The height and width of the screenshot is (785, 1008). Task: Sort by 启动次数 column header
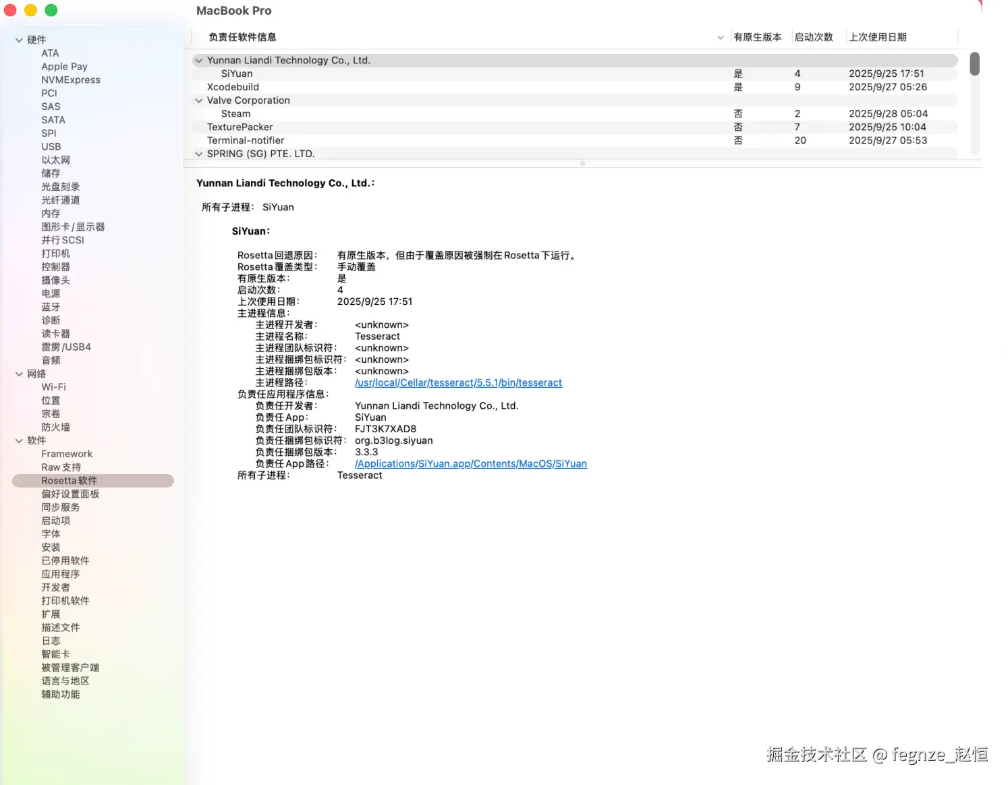(x=814, y=37)
